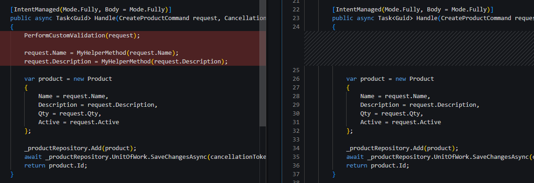534x183 pixels.
Task: Click the SaveChangesAsync call in left pane
Action: 145,157
